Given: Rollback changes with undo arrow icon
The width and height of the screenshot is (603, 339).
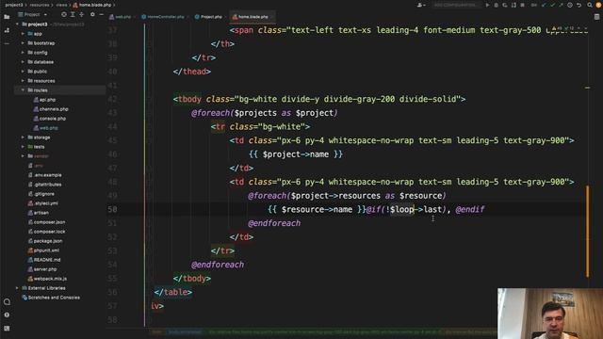Looking at the screenshot, I should (579, 5).
